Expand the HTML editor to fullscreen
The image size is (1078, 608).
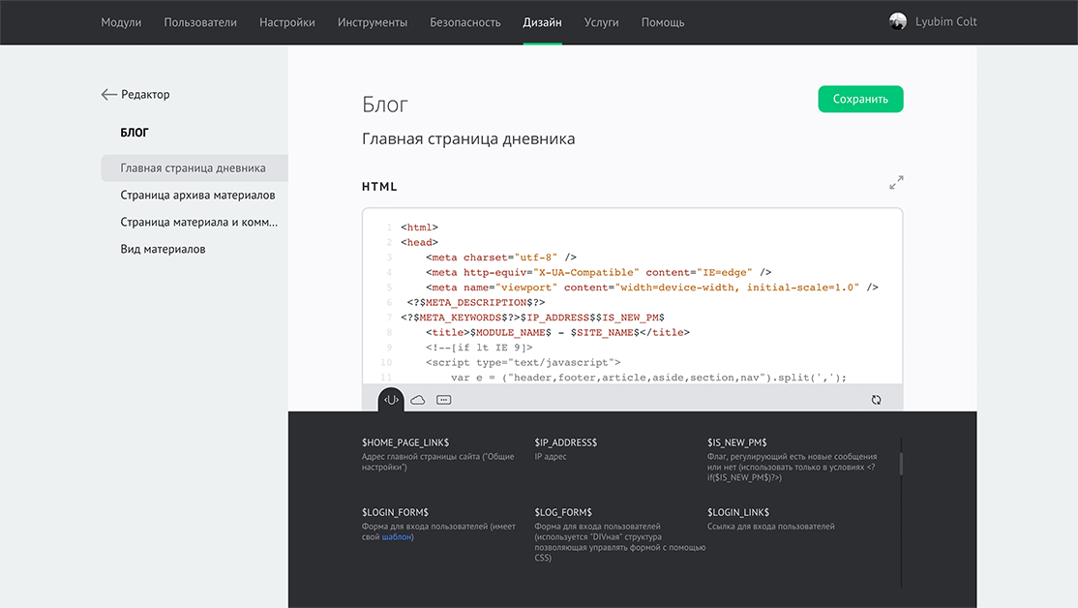click(896, 182)
